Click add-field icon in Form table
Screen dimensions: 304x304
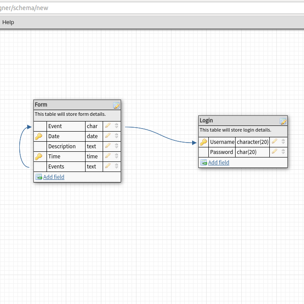[x=39, y=177]
